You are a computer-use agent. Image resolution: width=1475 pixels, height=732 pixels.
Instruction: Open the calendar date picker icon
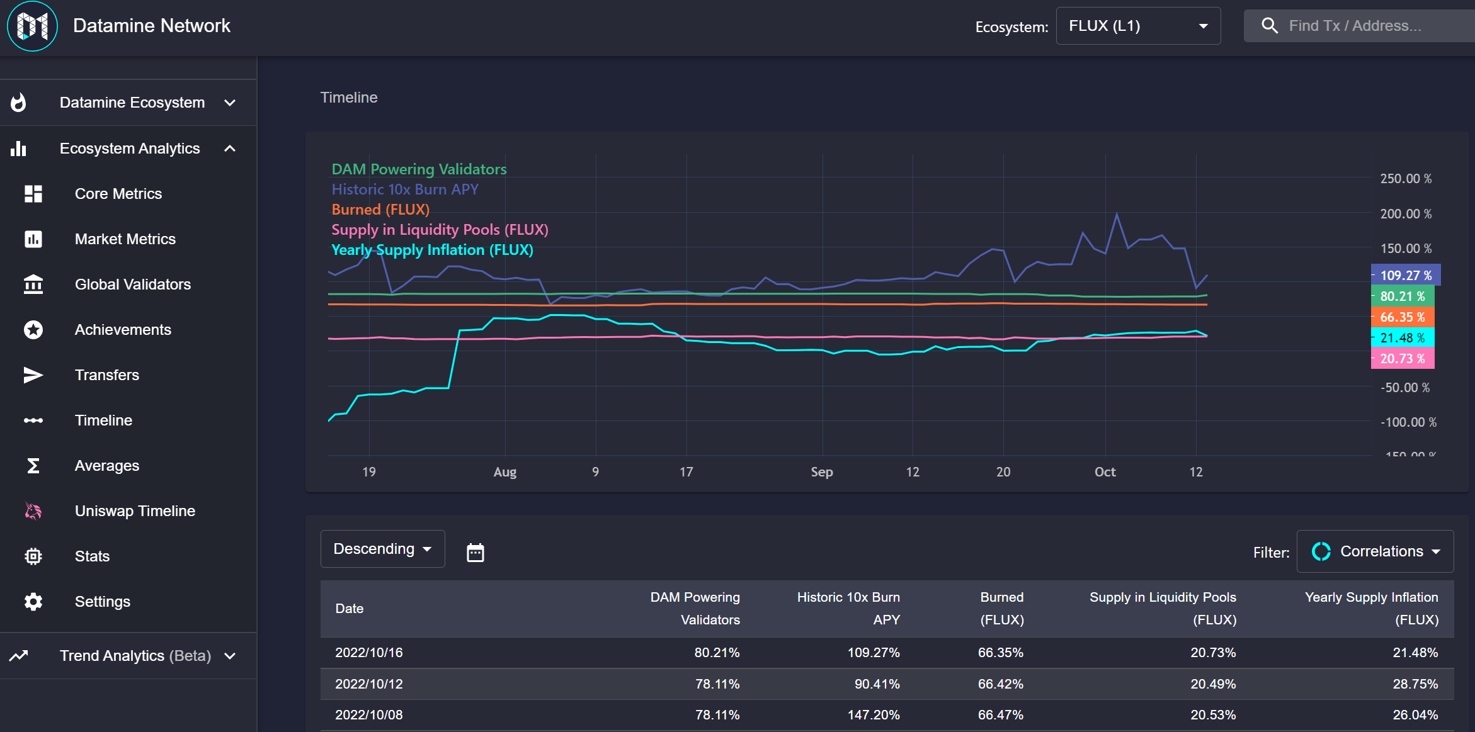[476, 553]
